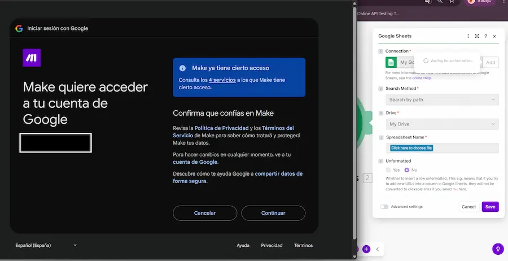Open Política de Privacidad link
508x261 pixels.
222,128
